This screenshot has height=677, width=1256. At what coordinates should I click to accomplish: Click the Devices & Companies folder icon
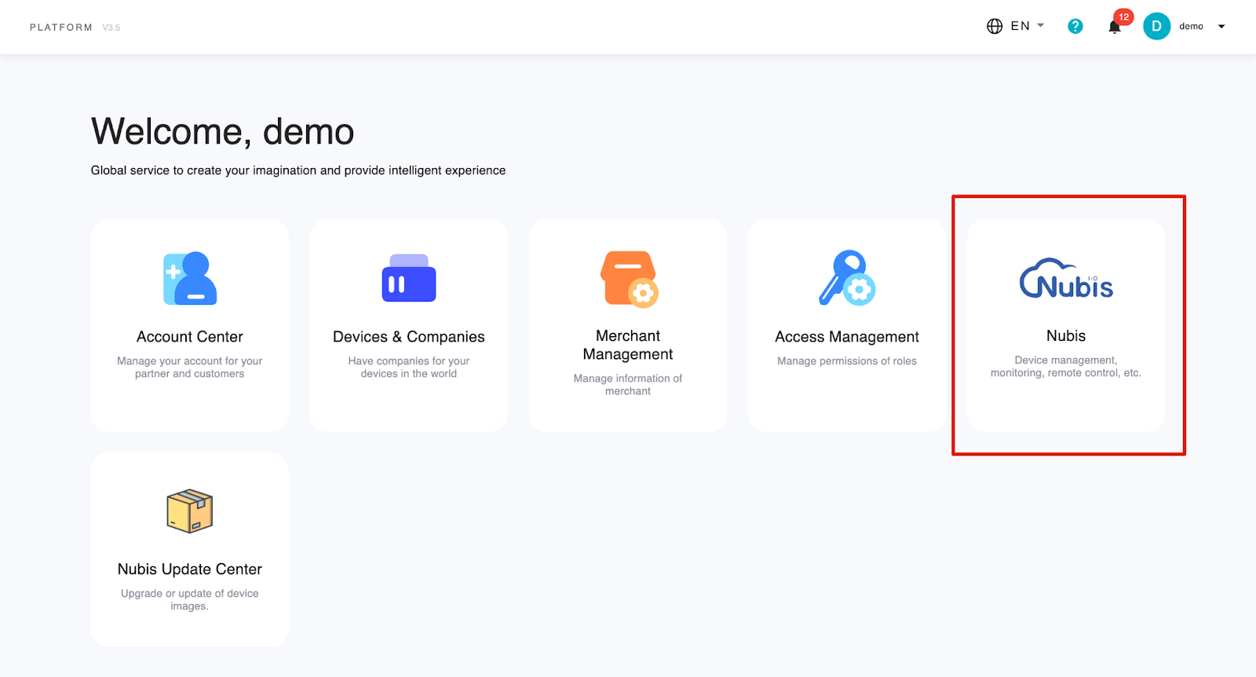409,278
